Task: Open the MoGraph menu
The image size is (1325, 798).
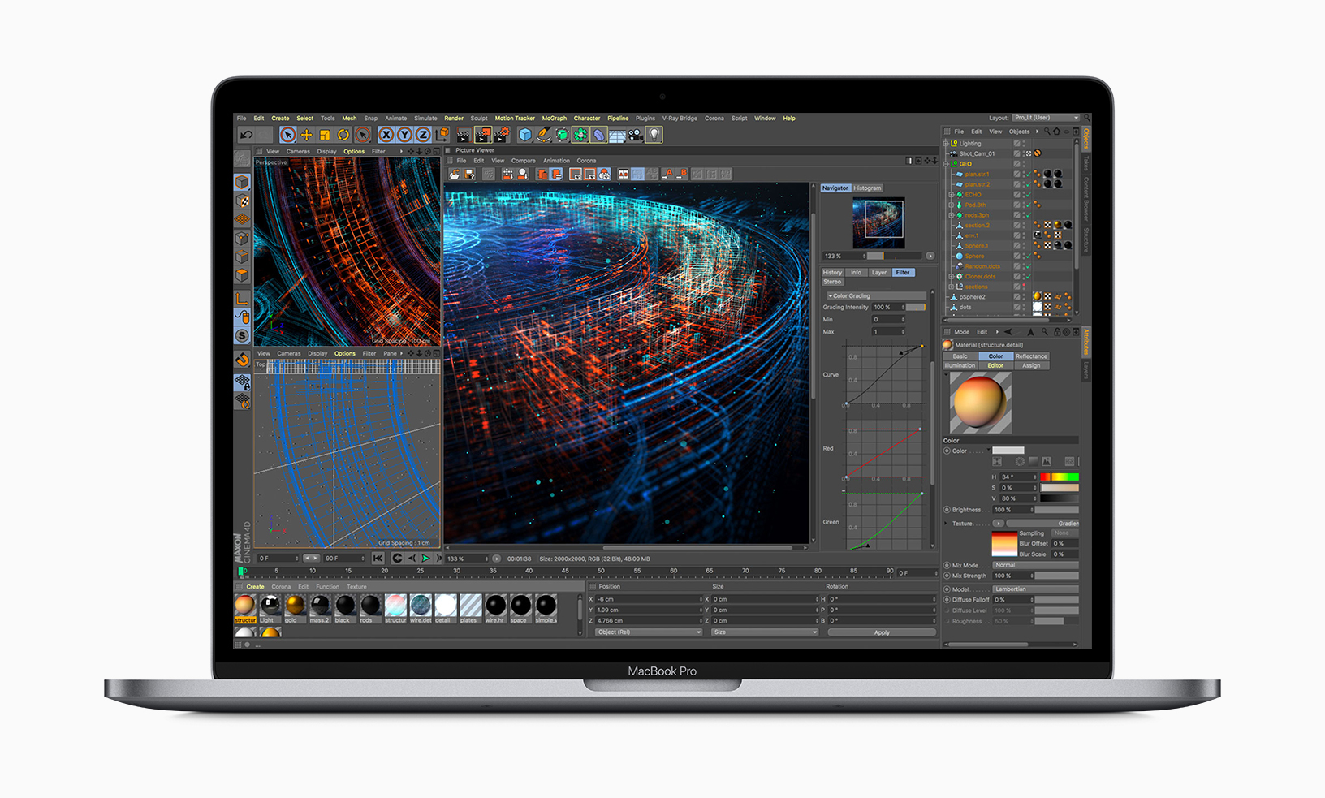Action: click(555, 118)
